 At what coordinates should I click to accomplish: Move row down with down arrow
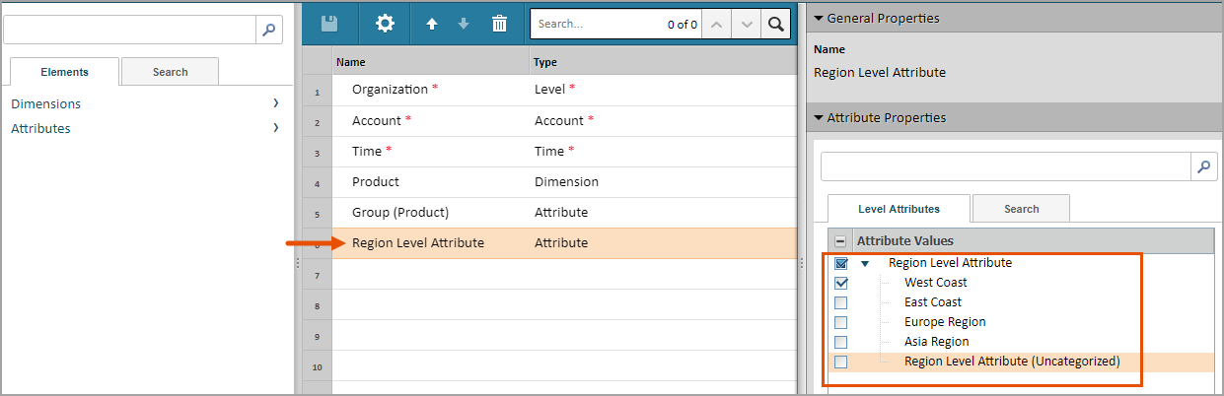[x=464, y=25]
